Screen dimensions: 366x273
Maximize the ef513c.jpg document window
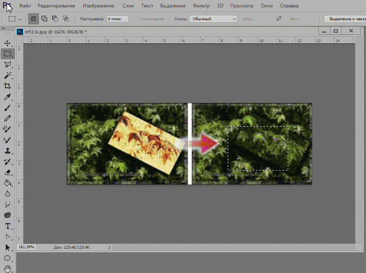336,31
